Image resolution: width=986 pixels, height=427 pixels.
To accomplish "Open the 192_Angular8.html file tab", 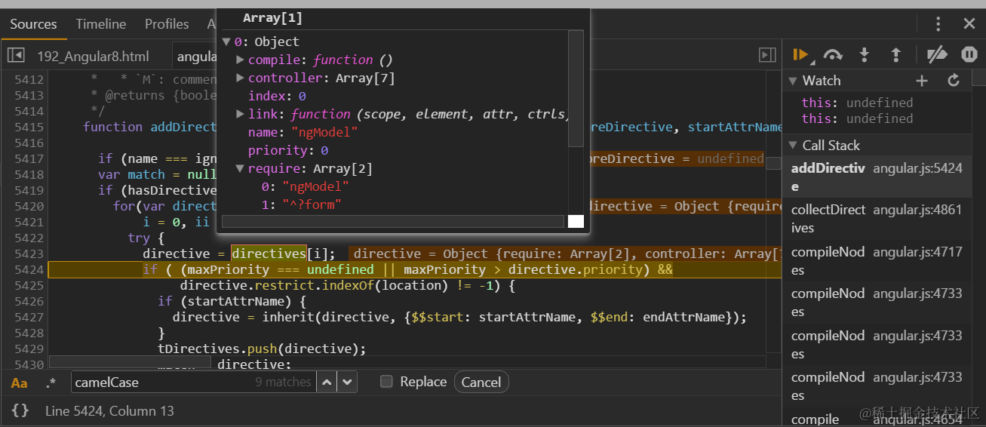I will (93, 57).
